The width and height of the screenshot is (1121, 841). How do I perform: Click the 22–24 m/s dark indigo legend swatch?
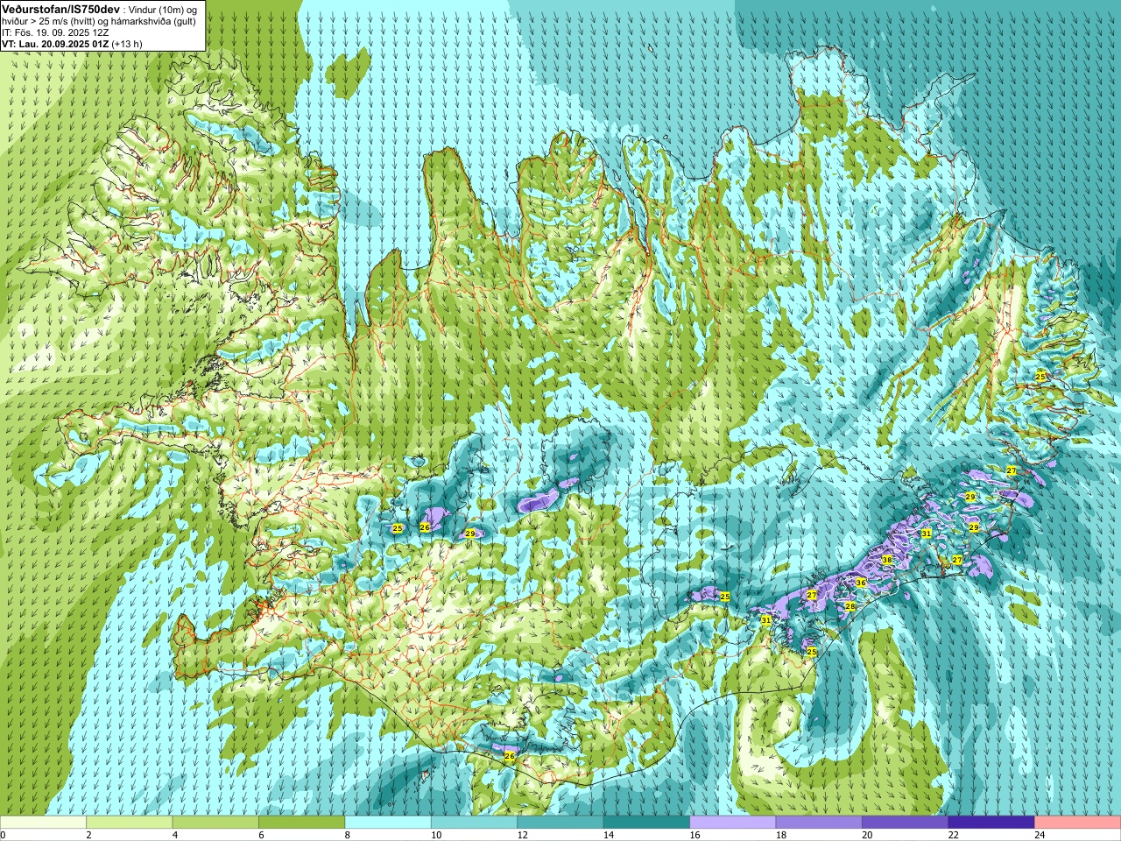(x=991, y=823)
